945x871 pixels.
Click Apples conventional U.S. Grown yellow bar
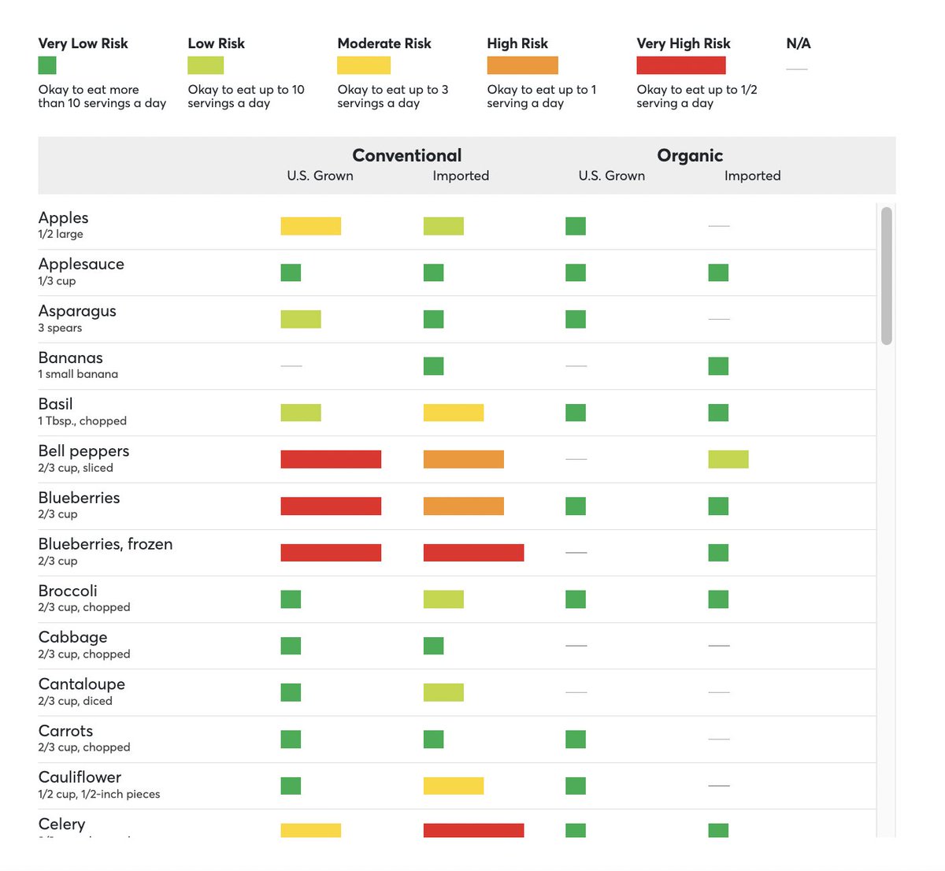[310, 226]
